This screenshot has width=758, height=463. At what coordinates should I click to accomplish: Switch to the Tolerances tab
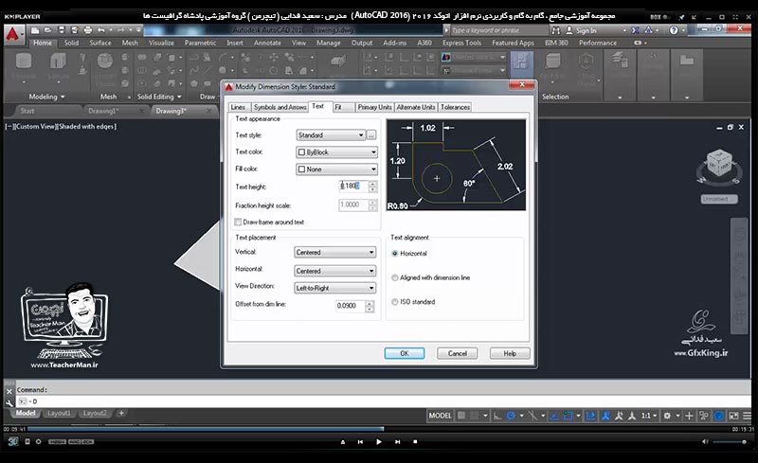coord(455,107)
